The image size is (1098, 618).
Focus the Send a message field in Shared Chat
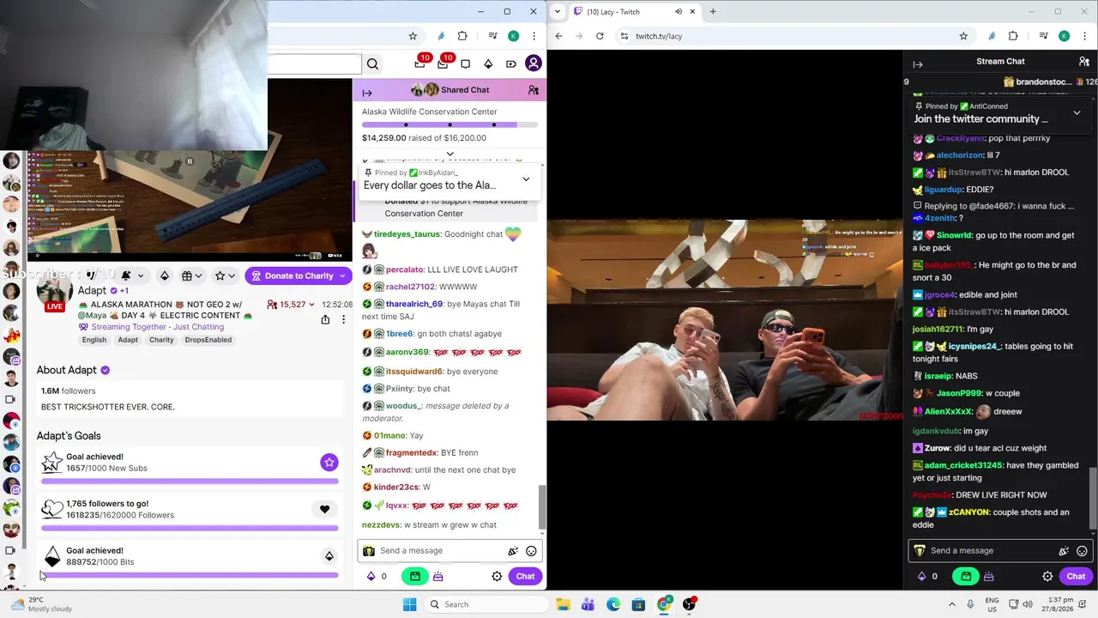[451, 551]
